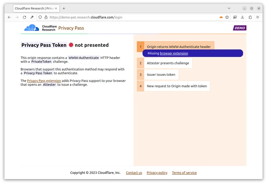Reload the page with the refresh icon
This screenshot has height=184, width=267.
(24, 17)
